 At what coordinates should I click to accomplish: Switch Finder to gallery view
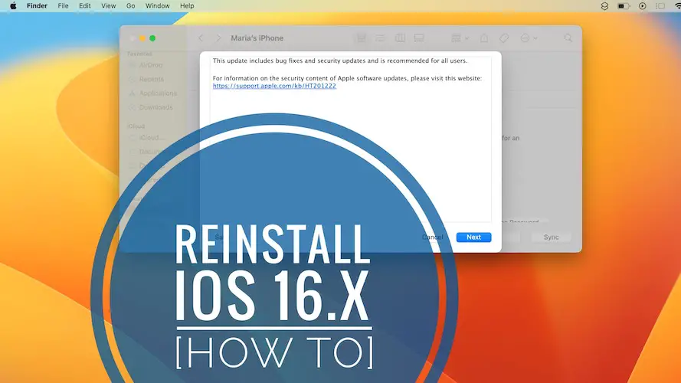(419, 38)
